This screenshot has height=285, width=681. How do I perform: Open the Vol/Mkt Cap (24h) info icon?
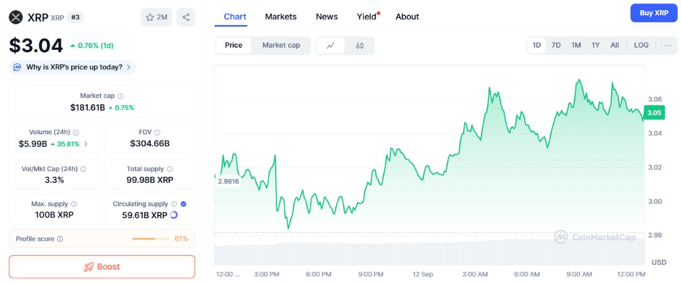(x=83, y=169)
